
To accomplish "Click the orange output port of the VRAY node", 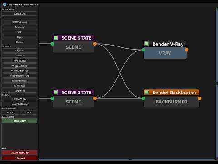I will (187, 50).
